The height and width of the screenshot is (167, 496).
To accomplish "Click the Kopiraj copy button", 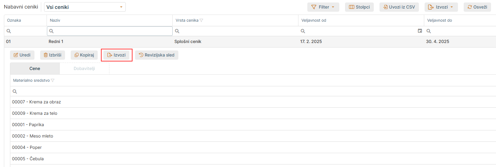I will tap(84, 55).
